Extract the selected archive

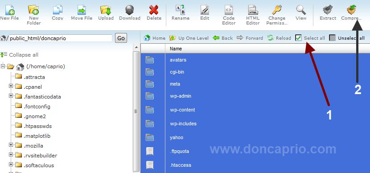tap(328, 13)
